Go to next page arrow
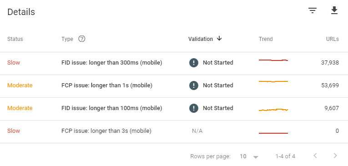This screenshot has width=348, height=166. click(335, 156)
